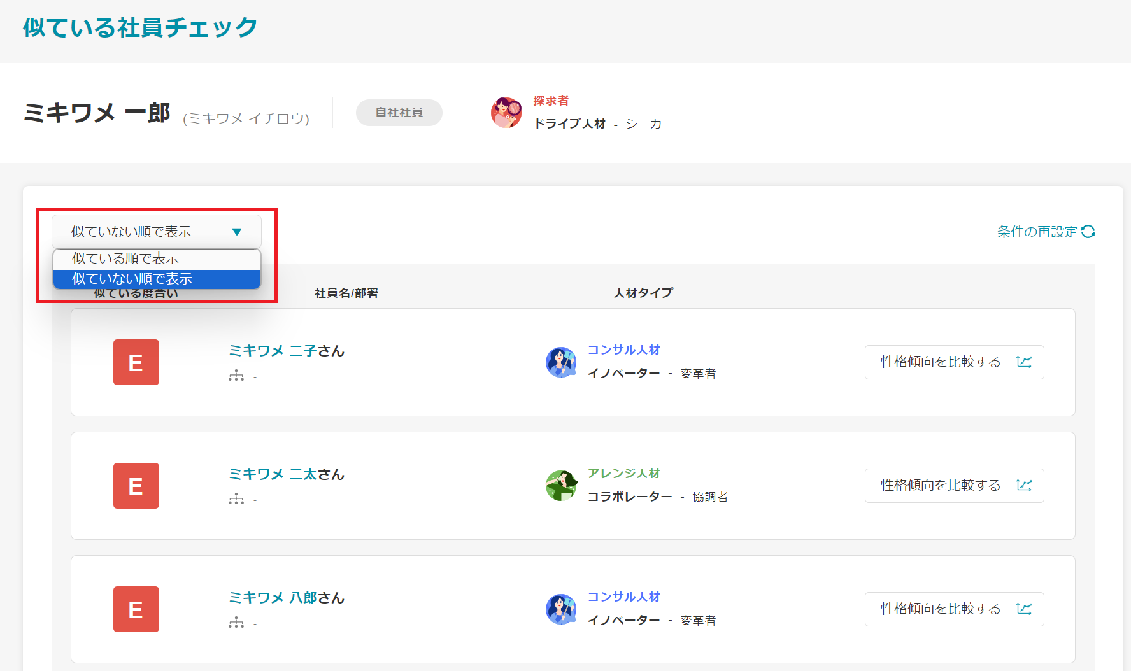Click the 社員名/部署 column header
The height and width of the screenshot is (671, 1131).
click(345, 293)
